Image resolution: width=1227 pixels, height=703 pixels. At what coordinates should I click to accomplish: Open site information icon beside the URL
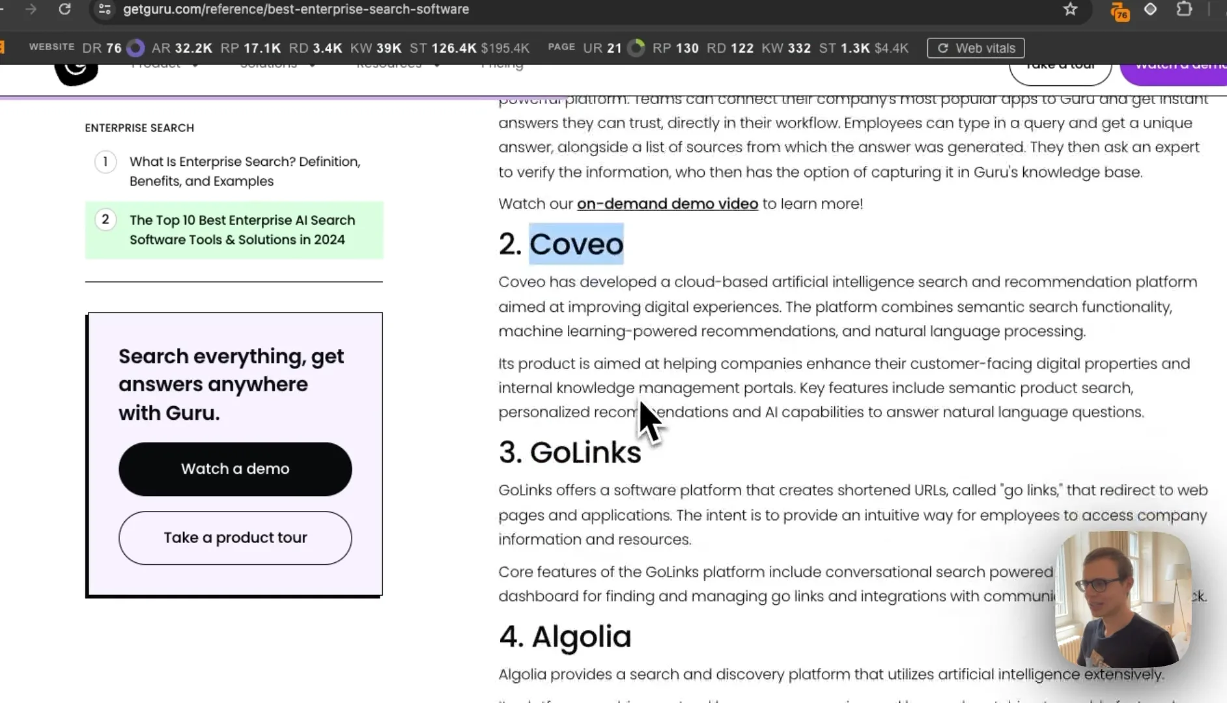pos(104,9)
